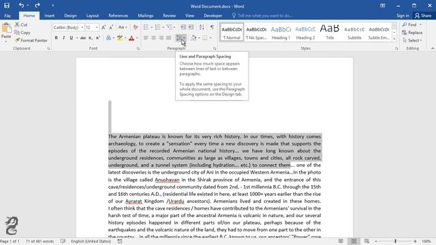Click Sign in
This screenshot has width=436, height=245.
pyautogui.click(x=403, y=16)
